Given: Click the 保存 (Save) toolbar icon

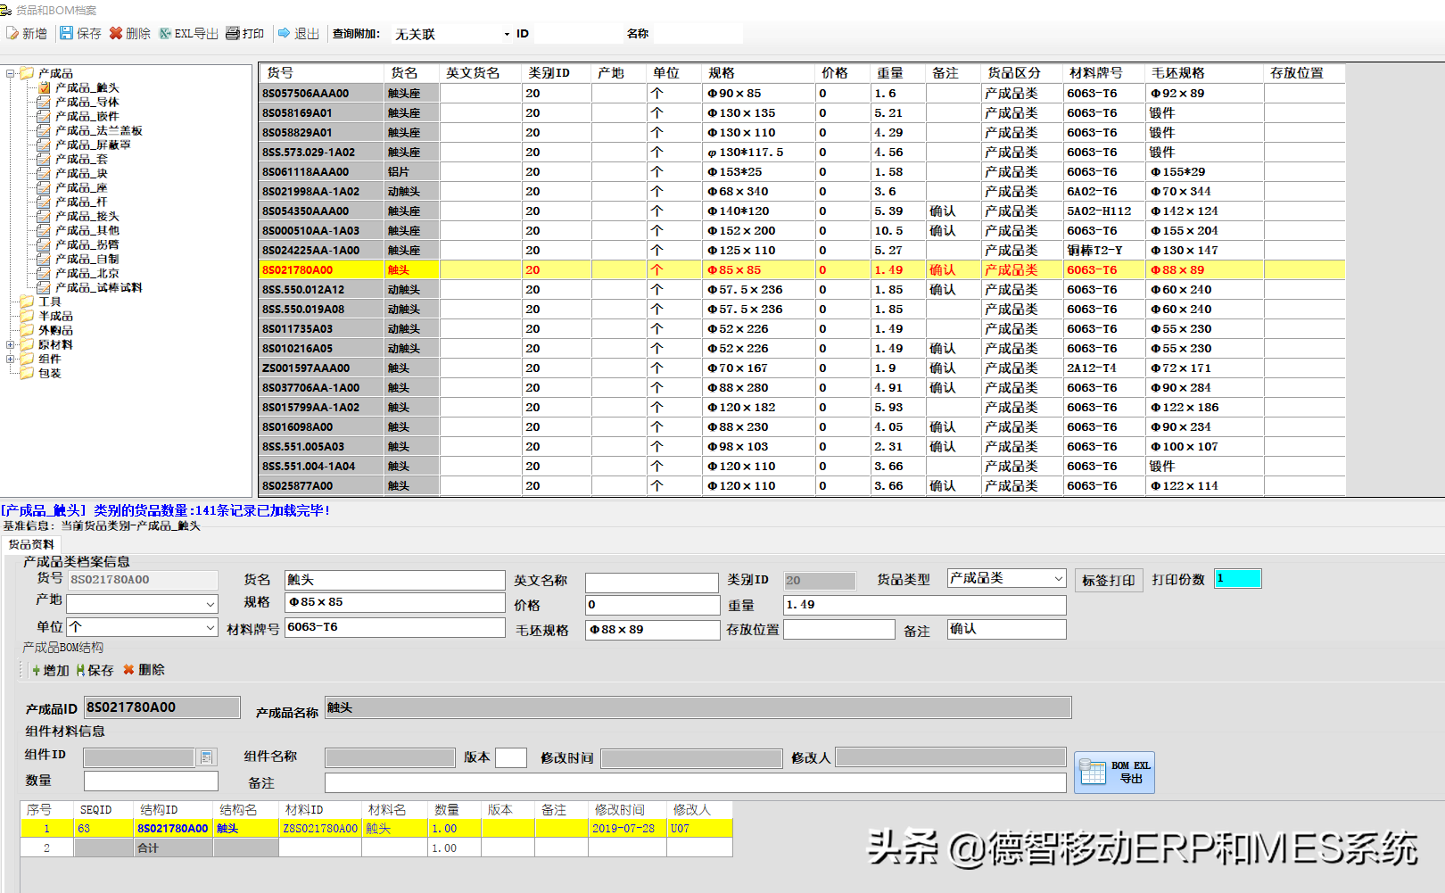Looking at the screenshot, I should pos(67,33).
